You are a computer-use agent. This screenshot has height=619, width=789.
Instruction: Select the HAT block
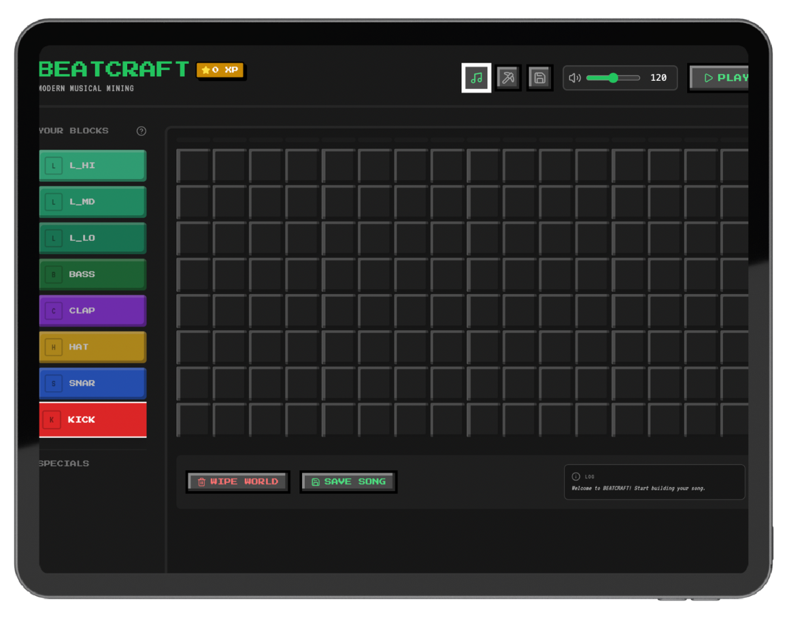[x=93, y=347]
